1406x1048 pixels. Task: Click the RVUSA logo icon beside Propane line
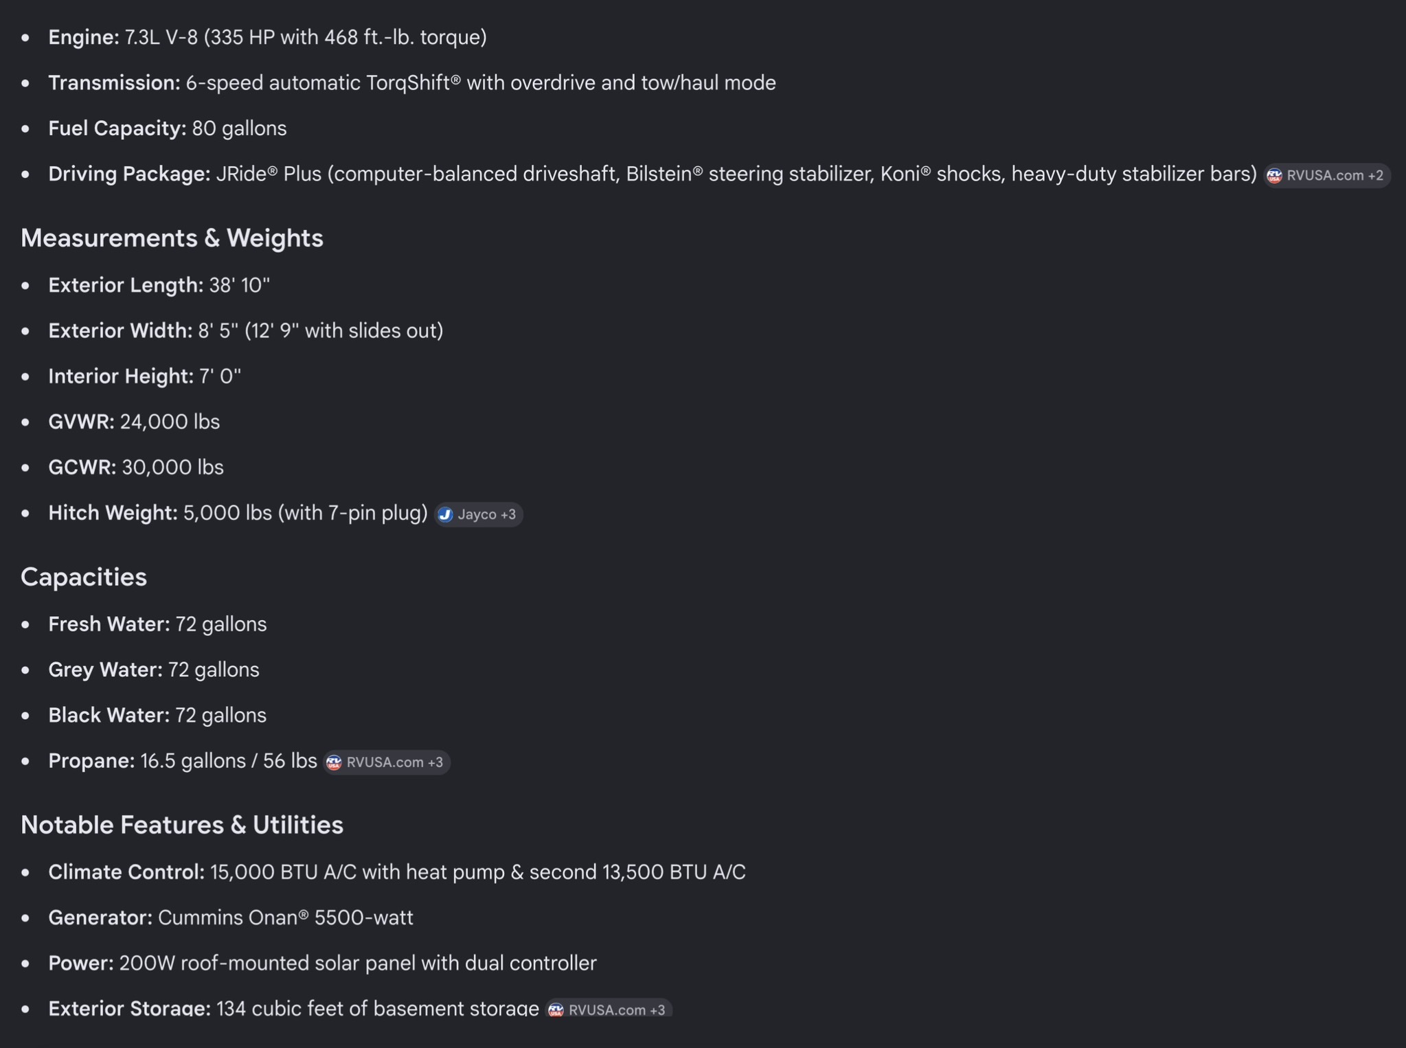[x=334, y=762]
